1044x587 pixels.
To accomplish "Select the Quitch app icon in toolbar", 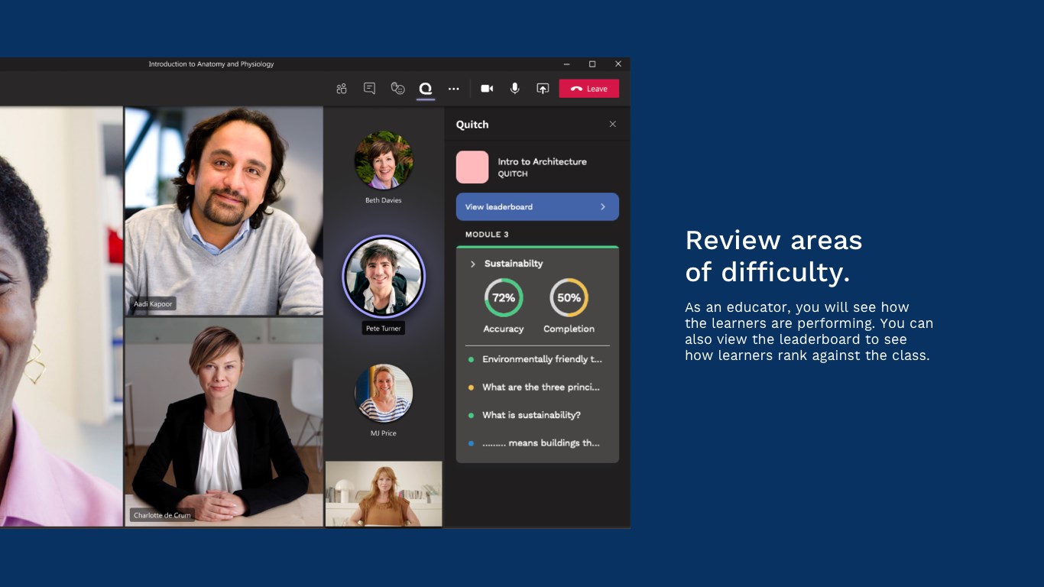I will pyautogui.click(x=426, y=89).
